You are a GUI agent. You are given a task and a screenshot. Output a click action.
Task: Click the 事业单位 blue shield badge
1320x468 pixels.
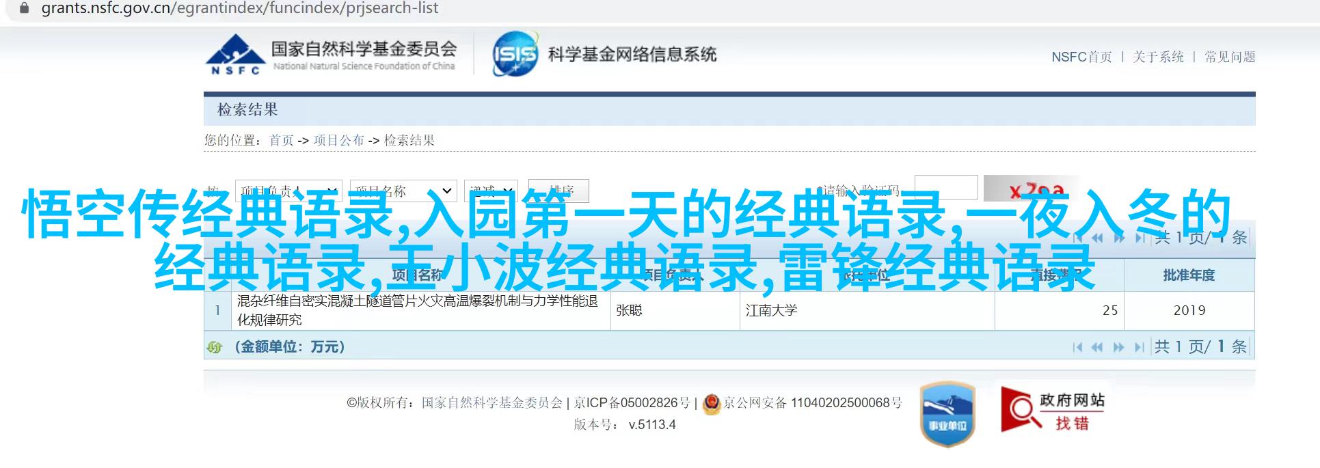pyautogui.click(x=947, y=414)
